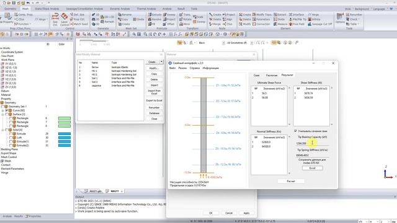The image size is (397, 223).
Task: Click the Remesh tool
Action: coord(107,22)
